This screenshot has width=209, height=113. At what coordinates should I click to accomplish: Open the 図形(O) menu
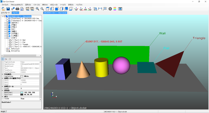pos(28,5)
